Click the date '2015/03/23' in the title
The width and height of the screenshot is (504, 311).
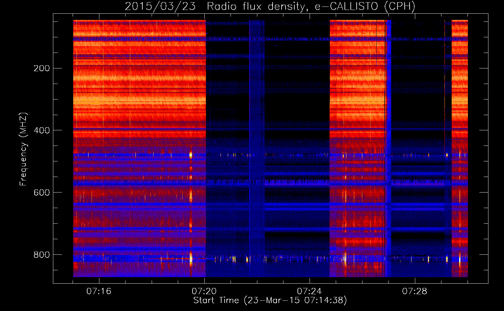pos(160,6)
